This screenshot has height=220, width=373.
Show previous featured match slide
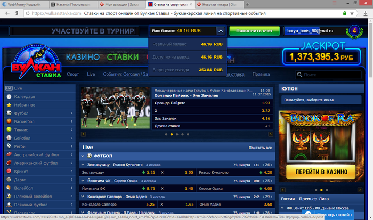coord(83,134)
